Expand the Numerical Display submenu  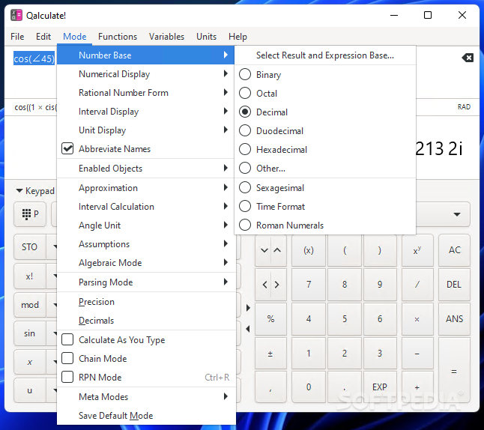click(x=145, y=74)
